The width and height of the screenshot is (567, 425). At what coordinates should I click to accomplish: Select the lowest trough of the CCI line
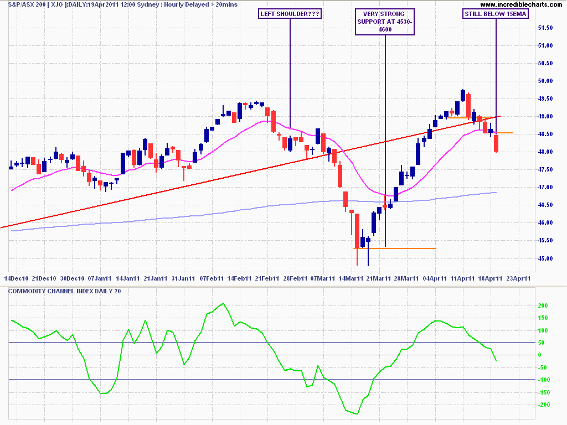coord(357,413)
